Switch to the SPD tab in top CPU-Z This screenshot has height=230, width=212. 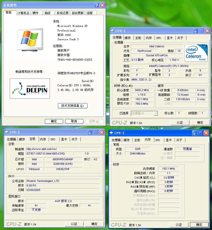pos(159,38)
